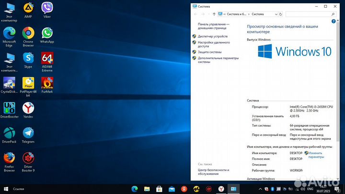
Task: Open Microsoft Edge in the taskbar
Action: 135,189
